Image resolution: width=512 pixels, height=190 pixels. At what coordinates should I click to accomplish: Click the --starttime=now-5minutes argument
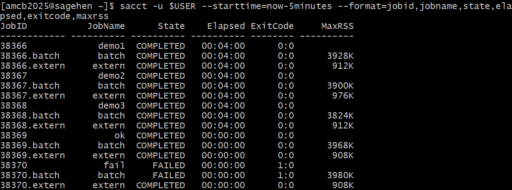[267, 6]
